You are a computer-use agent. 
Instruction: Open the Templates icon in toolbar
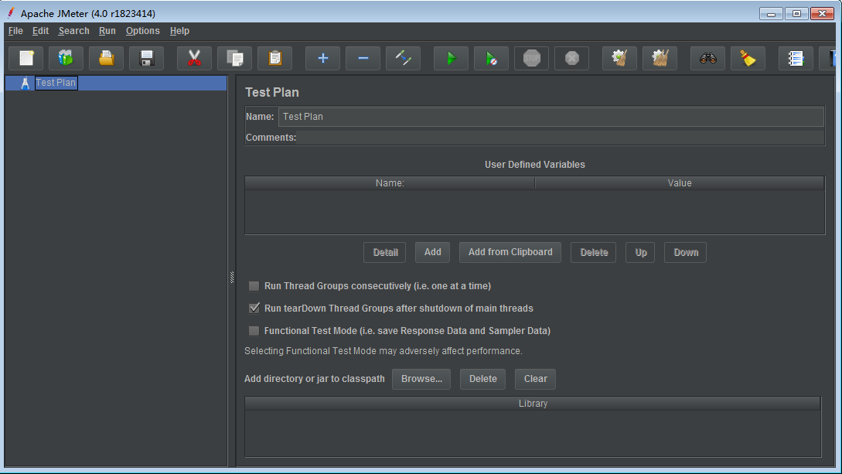(x=66, y=58)
